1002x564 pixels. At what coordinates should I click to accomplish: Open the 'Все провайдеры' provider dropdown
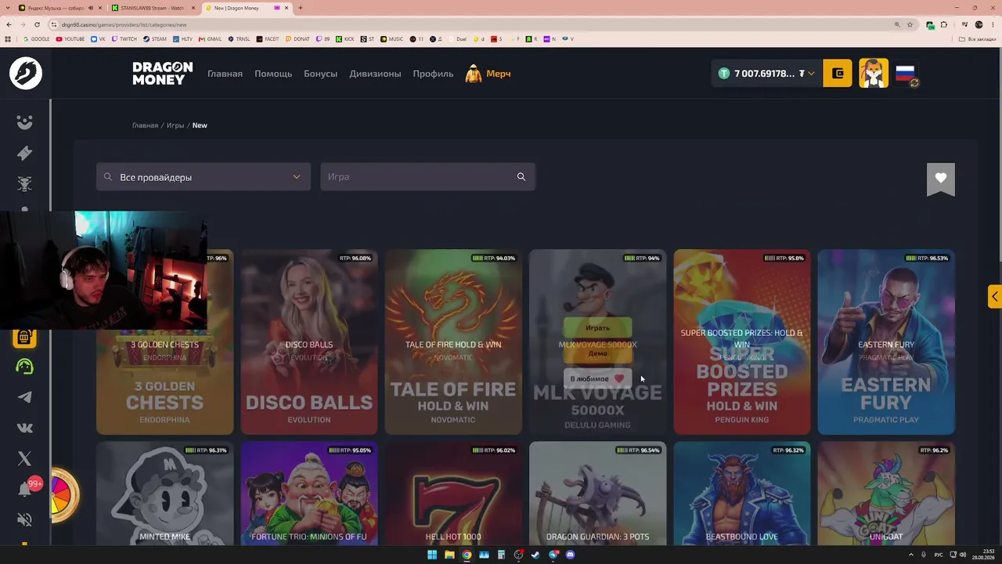coord(204,177)
